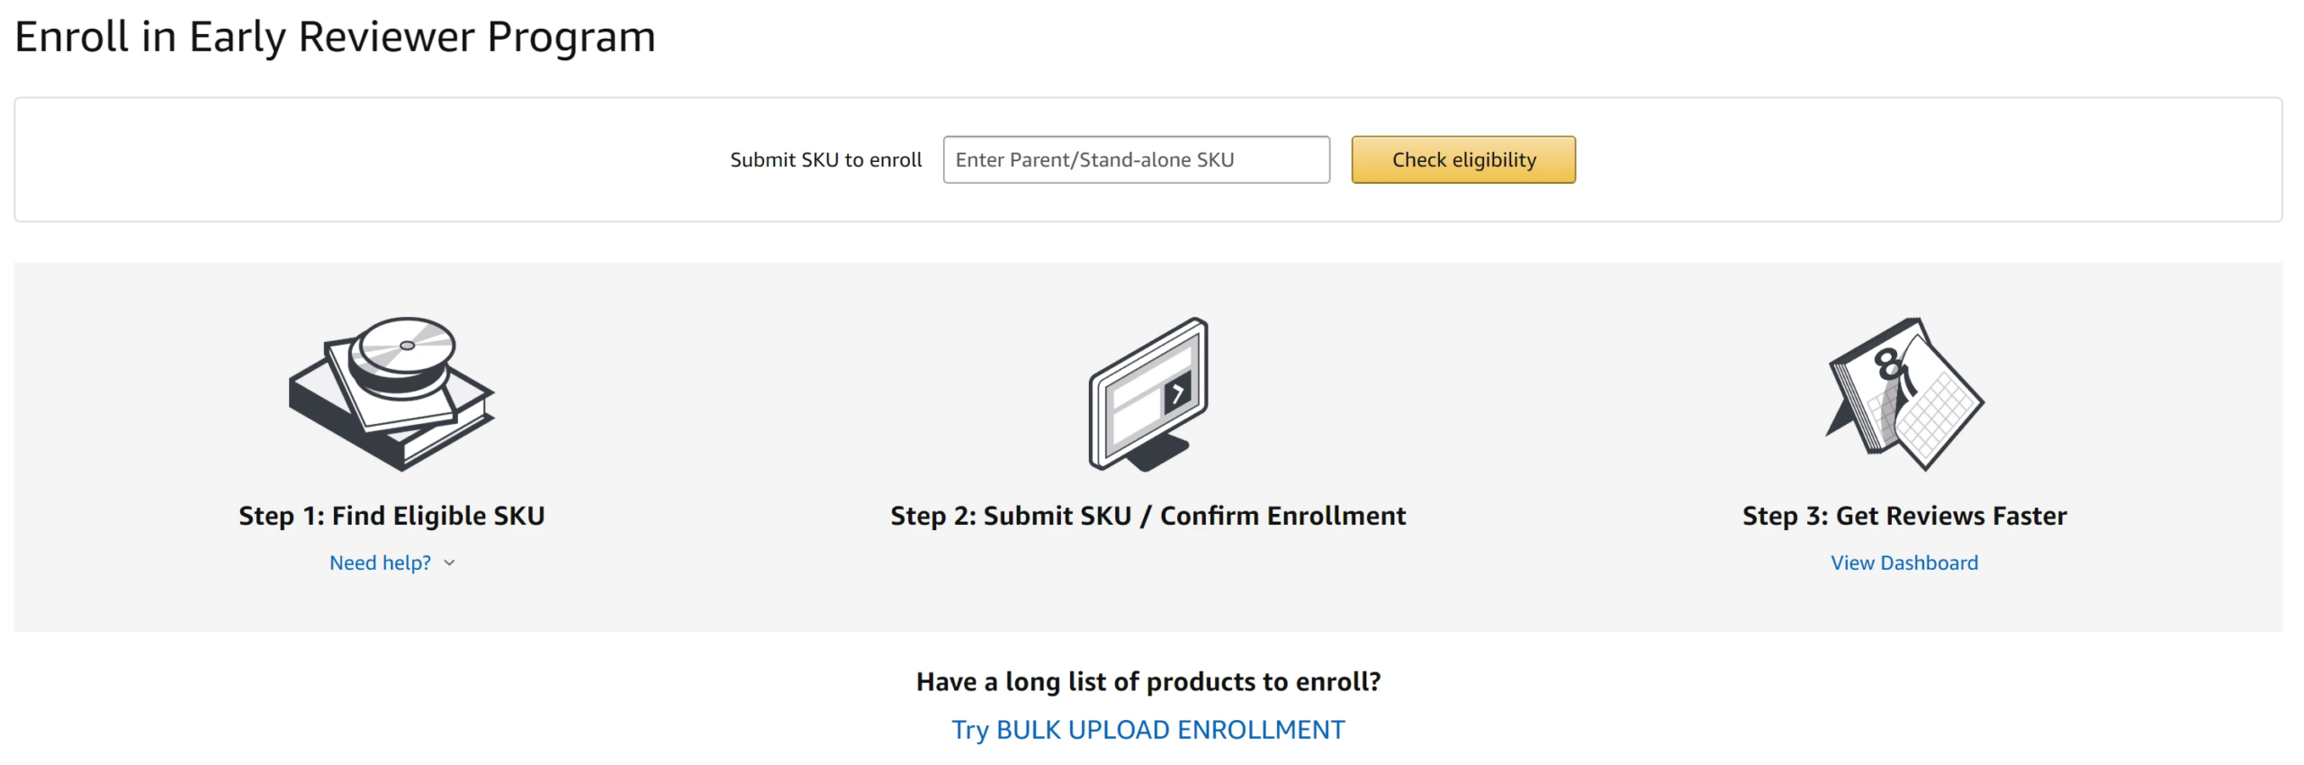2304x765 pixels.
Task: Select the Step 1: Find Eligible SKU heading
Action: pyautogui.click(x=391, y=516)
